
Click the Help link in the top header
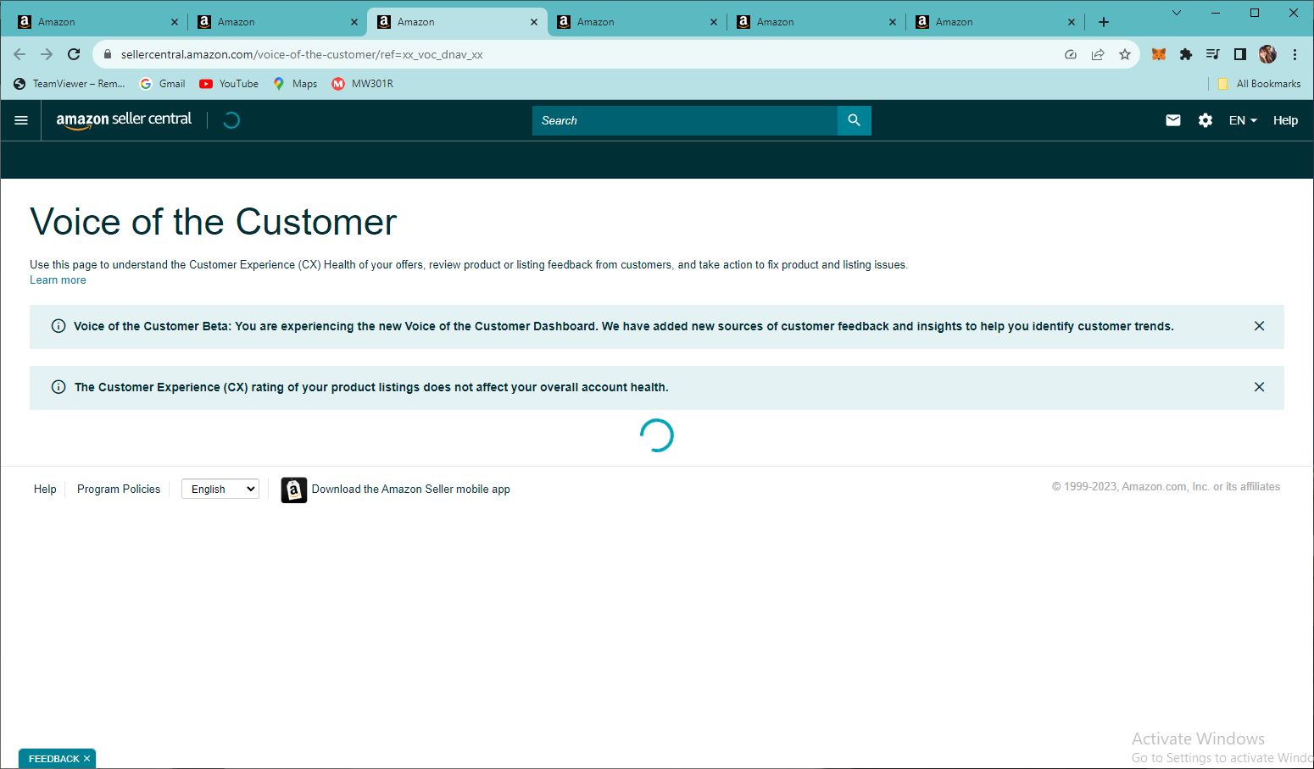coord(1285,120)
